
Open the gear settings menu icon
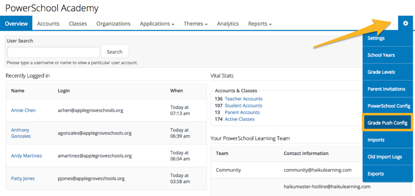coord(406,24)
